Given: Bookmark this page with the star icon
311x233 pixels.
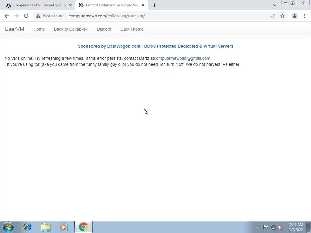Looking at the screenshot, I should pyautogui.click(x=282, y=16).
